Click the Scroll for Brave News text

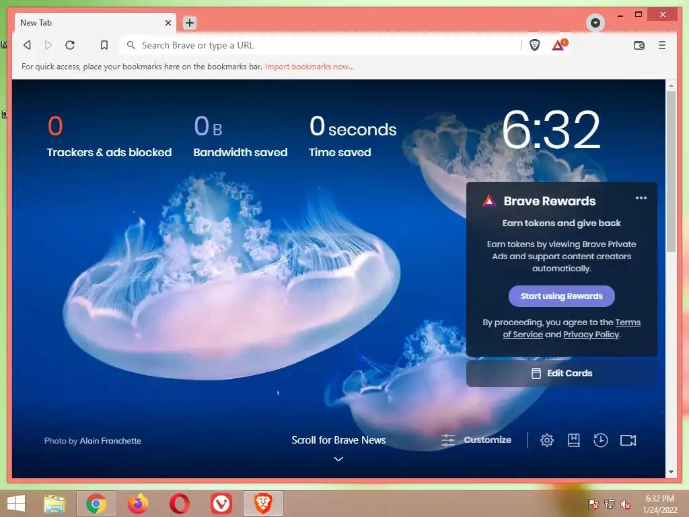(338, 440)
